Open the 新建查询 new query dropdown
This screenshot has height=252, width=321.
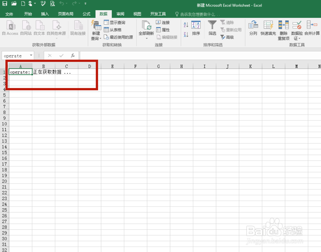coord(96,30)
